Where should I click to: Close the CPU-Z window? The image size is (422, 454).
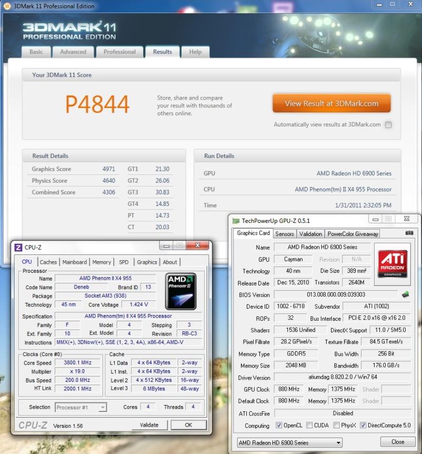click(197, 245)
